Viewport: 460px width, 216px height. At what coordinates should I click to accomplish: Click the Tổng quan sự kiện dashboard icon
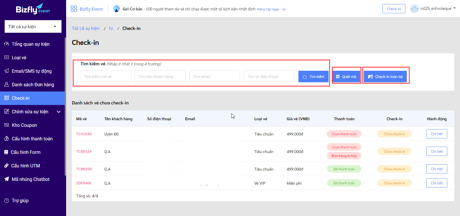pyautogui.click(x=7, y=44)
